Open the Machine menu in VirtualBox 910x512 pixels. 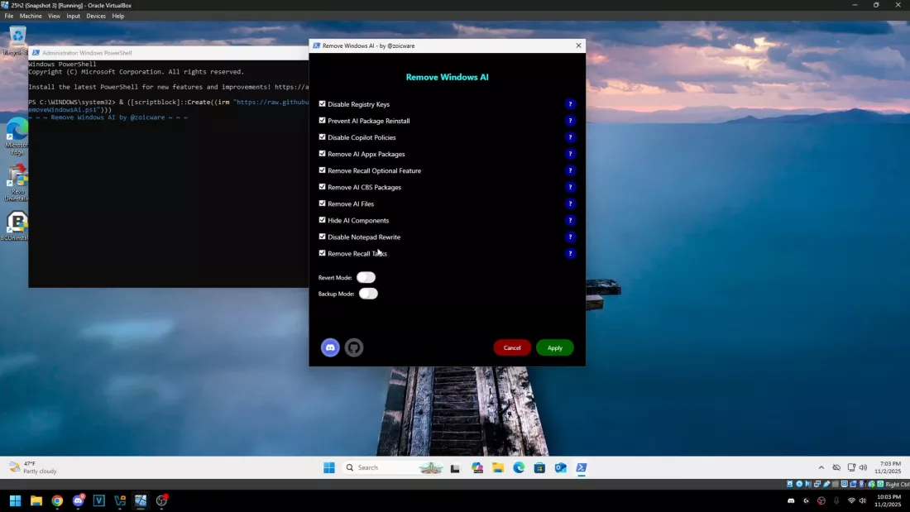(31, 16)
